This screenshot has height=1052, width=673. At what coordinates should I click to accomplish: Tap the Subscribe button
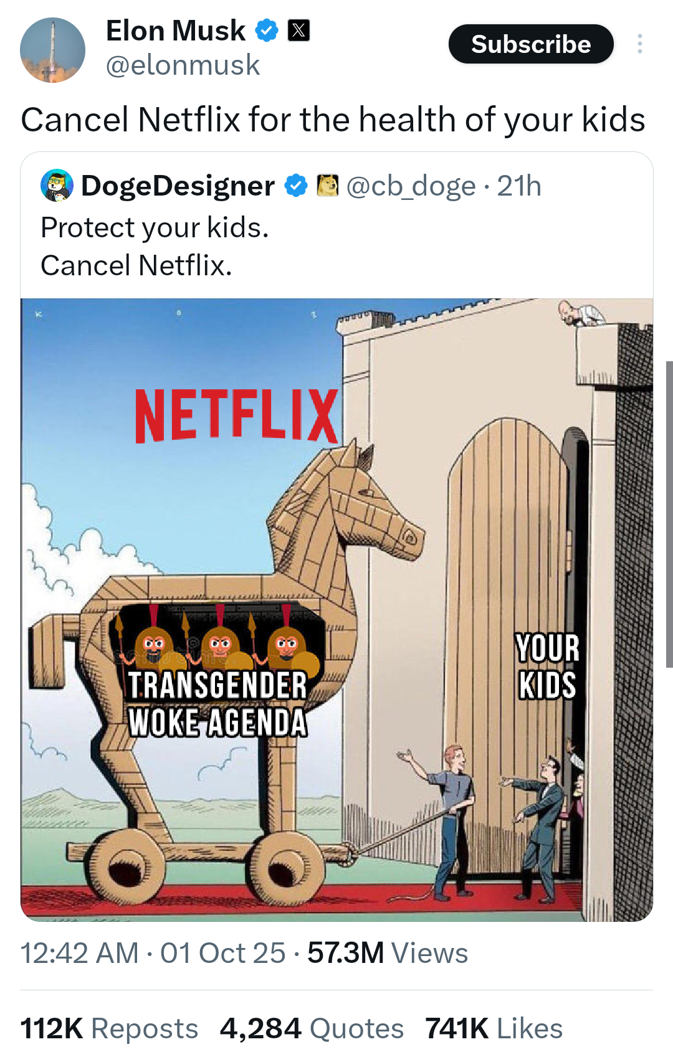click(531, 44)
